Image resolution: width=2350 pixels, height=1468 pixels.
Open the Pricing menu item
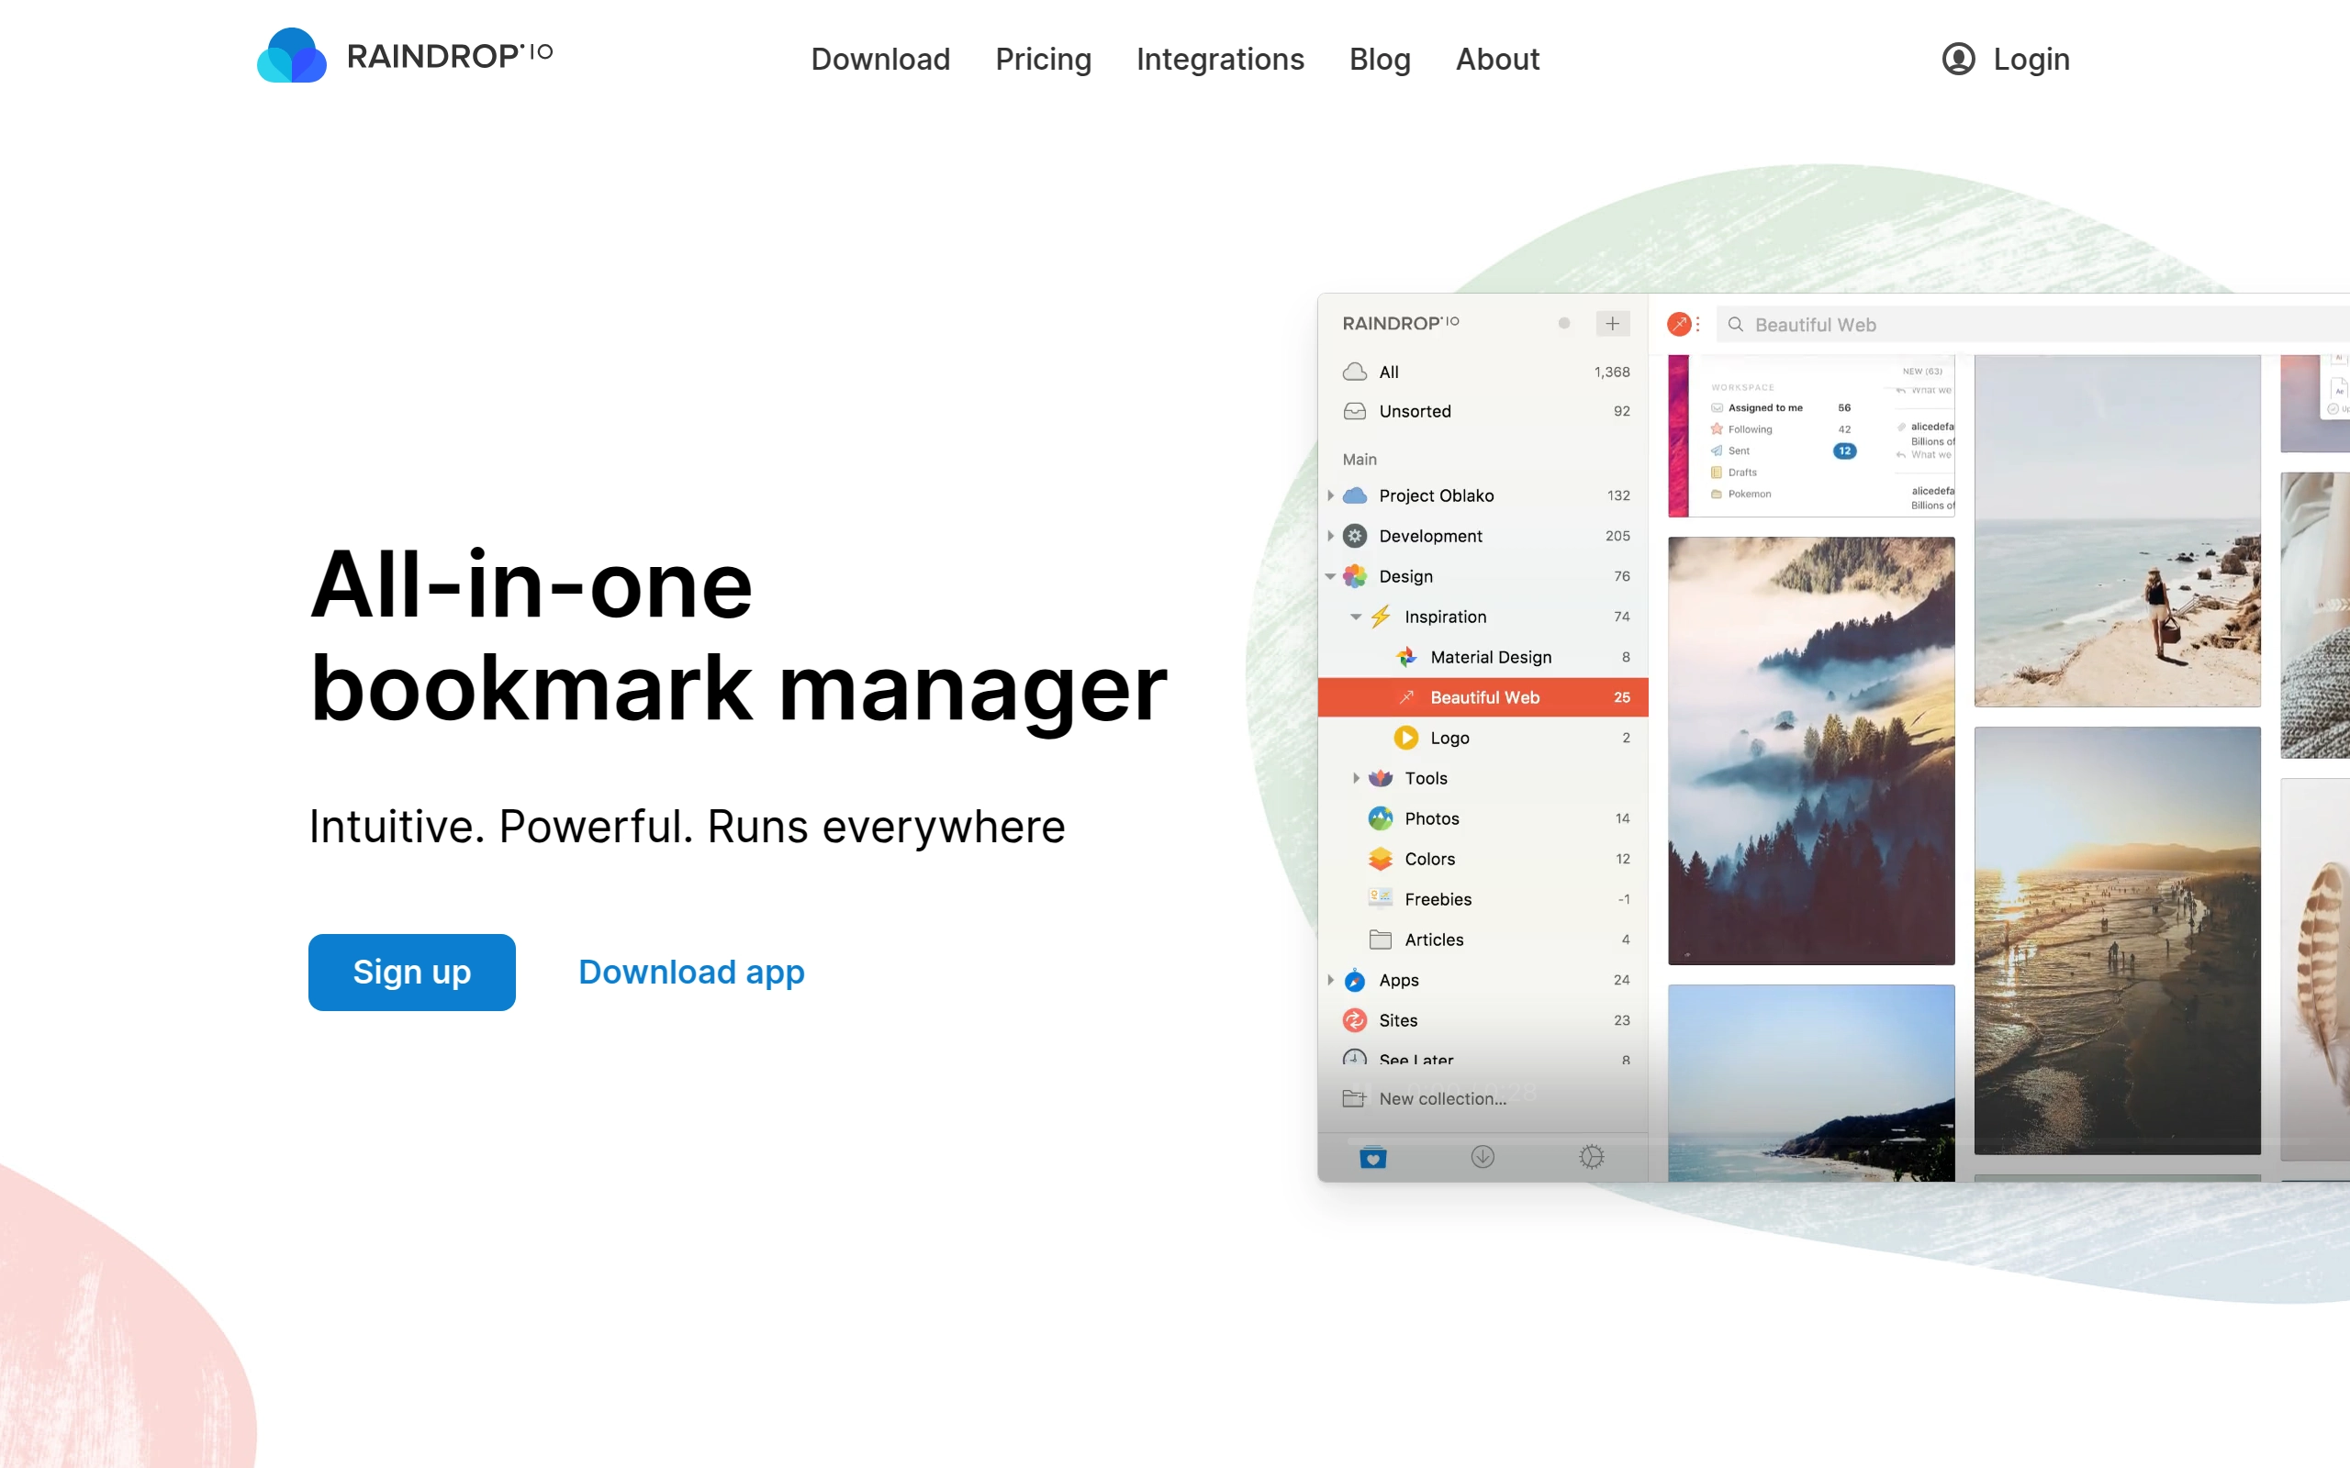point(1043,60)
